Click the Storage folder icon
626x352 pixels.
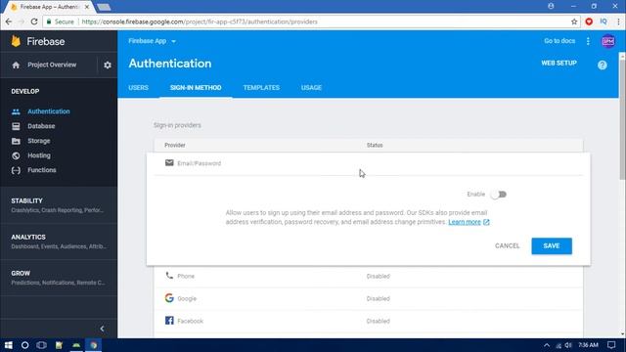[16, 141]
